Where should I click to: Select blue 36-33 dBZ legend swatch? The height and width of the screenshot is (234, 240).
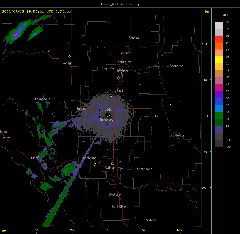coord(219,101)
